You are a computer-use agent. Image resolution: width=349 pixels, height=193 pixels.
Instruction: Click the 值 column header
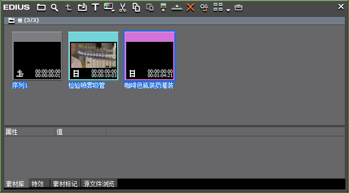(81, 132)
